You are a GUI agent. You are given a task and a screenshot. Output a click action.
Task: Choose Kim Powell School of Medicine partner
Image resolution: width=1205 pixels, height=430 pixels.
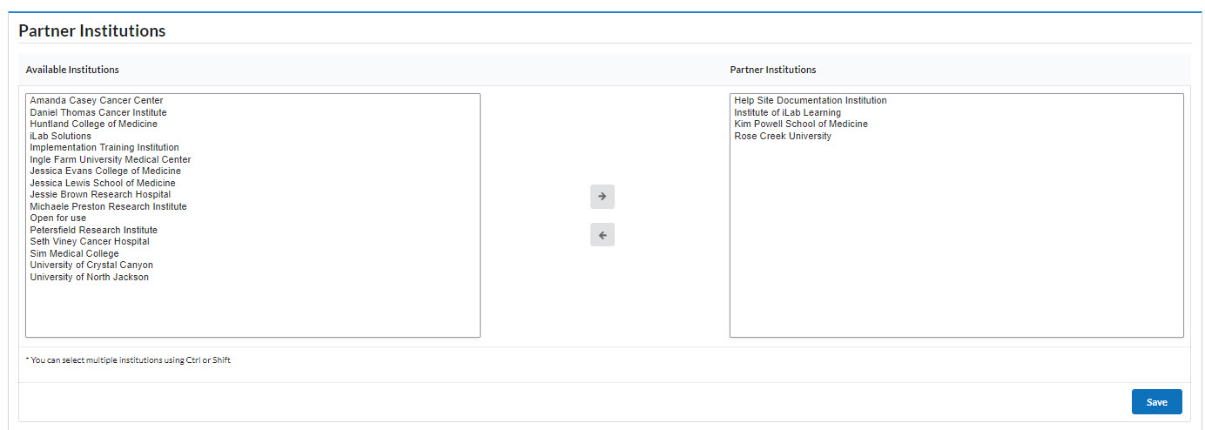[801, 124]
